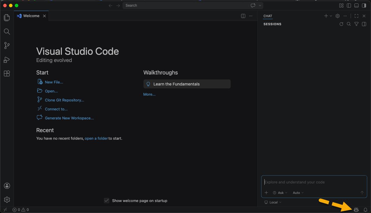The height and width of the screenshot is (213, 371).
Task: Click the Copilot status bar icon
Action: 356,210
